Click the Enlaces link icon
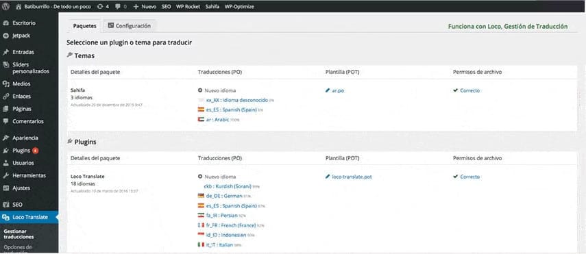Screen dimensions: 586x254 [5, 97]
